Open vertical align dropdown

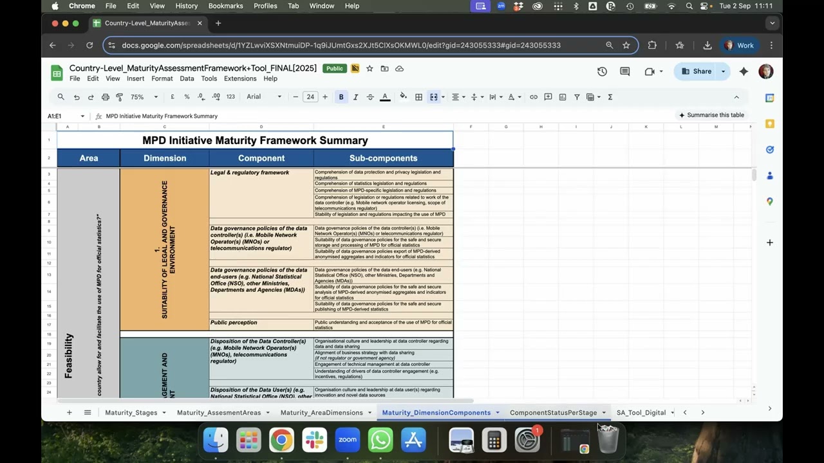[476, 97]
